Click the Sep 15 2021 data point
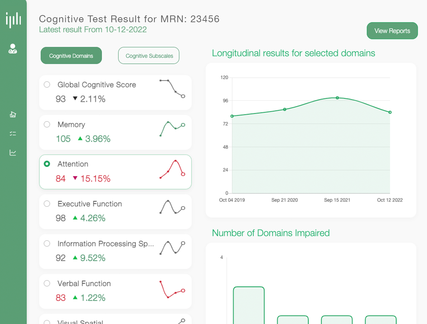Viewport: 427px width, 324px height. (337, 97)
